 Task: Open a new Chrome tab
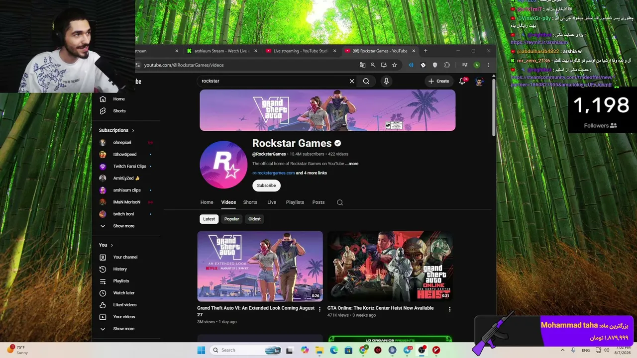pyautogui.click(x=425, y=51)
